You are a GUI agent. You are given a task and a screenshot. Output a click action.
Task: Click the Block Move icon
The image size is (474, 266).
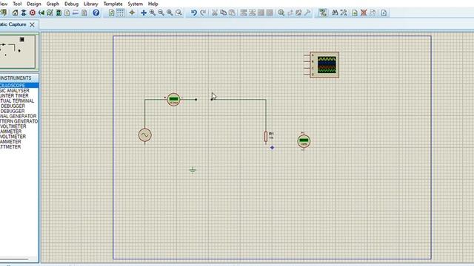253,13
